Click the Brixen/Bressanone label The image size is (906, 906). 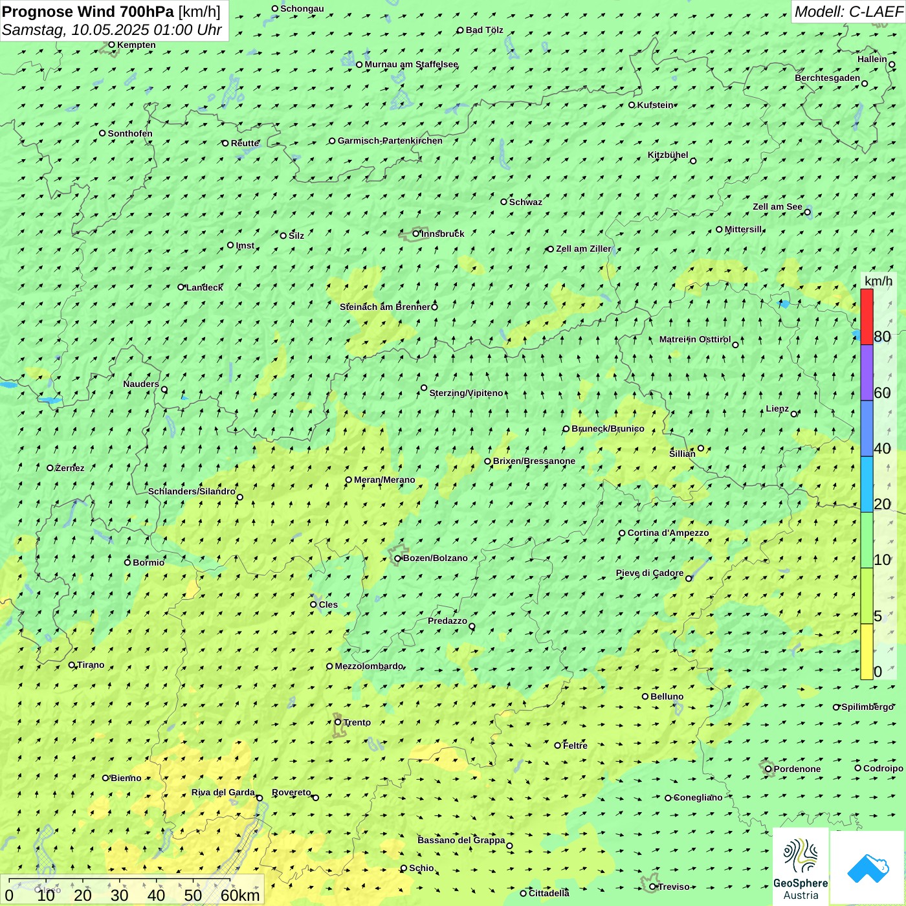point(534,461)
